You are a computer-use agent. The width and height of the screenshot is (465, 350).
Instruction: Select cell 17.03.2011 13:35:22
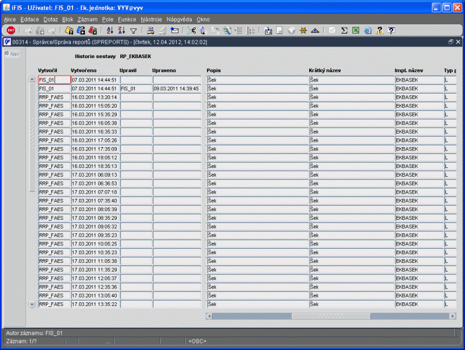tap(95, 304)
